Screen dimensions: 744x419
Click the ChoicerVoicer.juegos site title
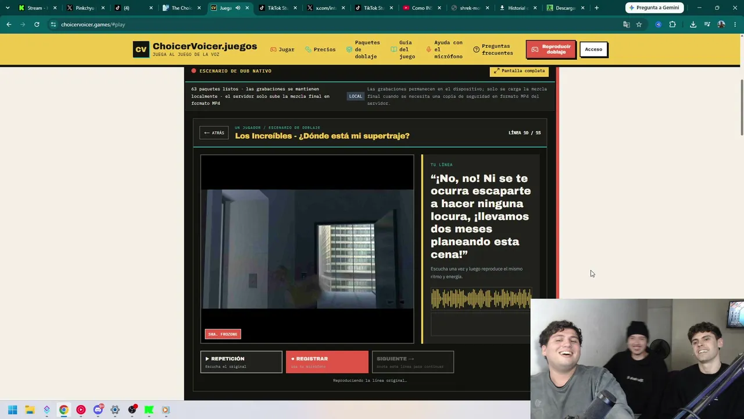tap(205, 46)
